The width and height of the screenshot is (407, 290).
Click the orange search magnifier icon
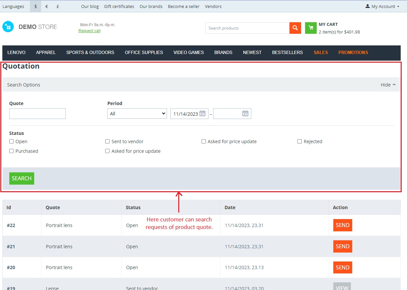[295, 28]
